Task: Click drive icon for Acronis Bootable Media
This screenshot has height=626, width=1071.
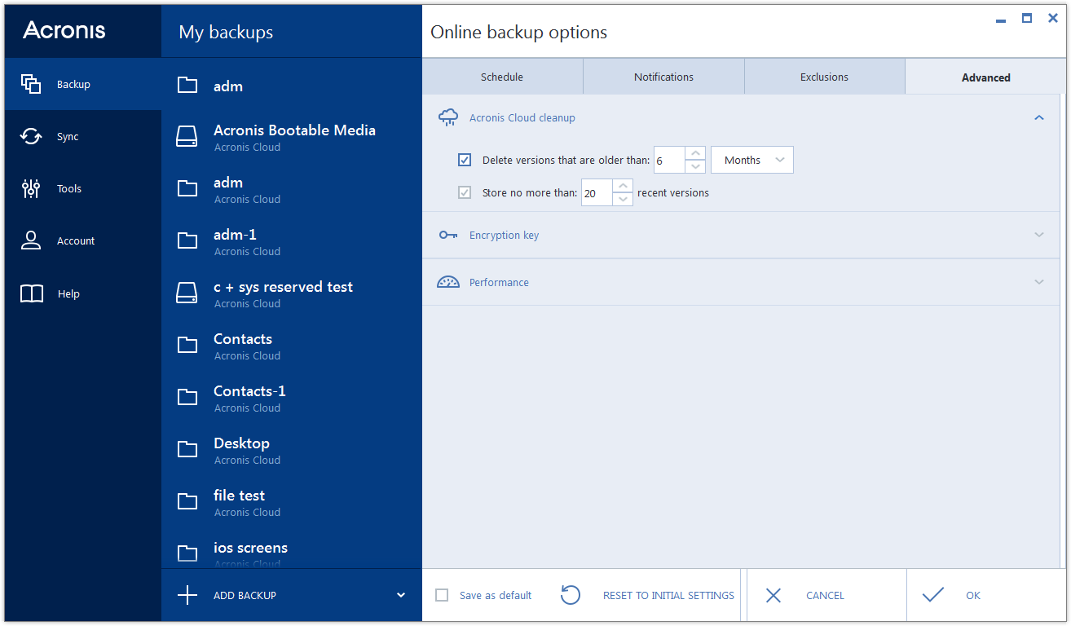Action: pos(187,136)
